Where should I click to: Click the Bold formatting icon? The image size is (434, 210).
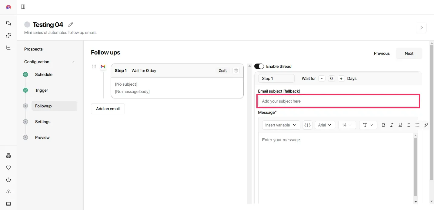click(383, 125)
